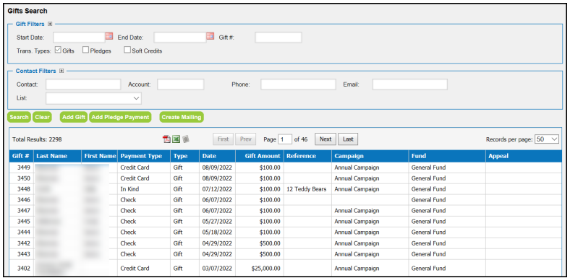Jump to the Last results page
Image resolution: width=570 pixels, height=278 pixels.
(348, 139)
